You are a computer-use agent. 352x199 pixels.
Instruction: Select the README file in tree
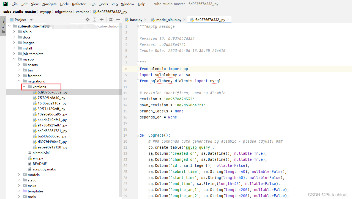click(40, 164)
